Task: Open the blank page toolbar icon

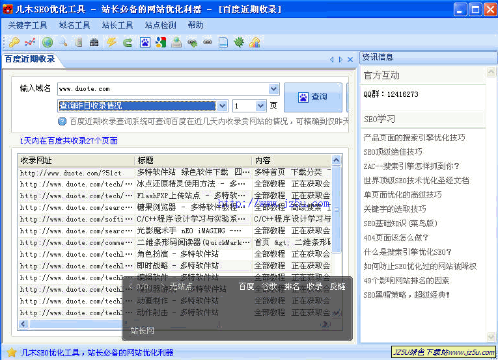Action: [x=223, y=42]
